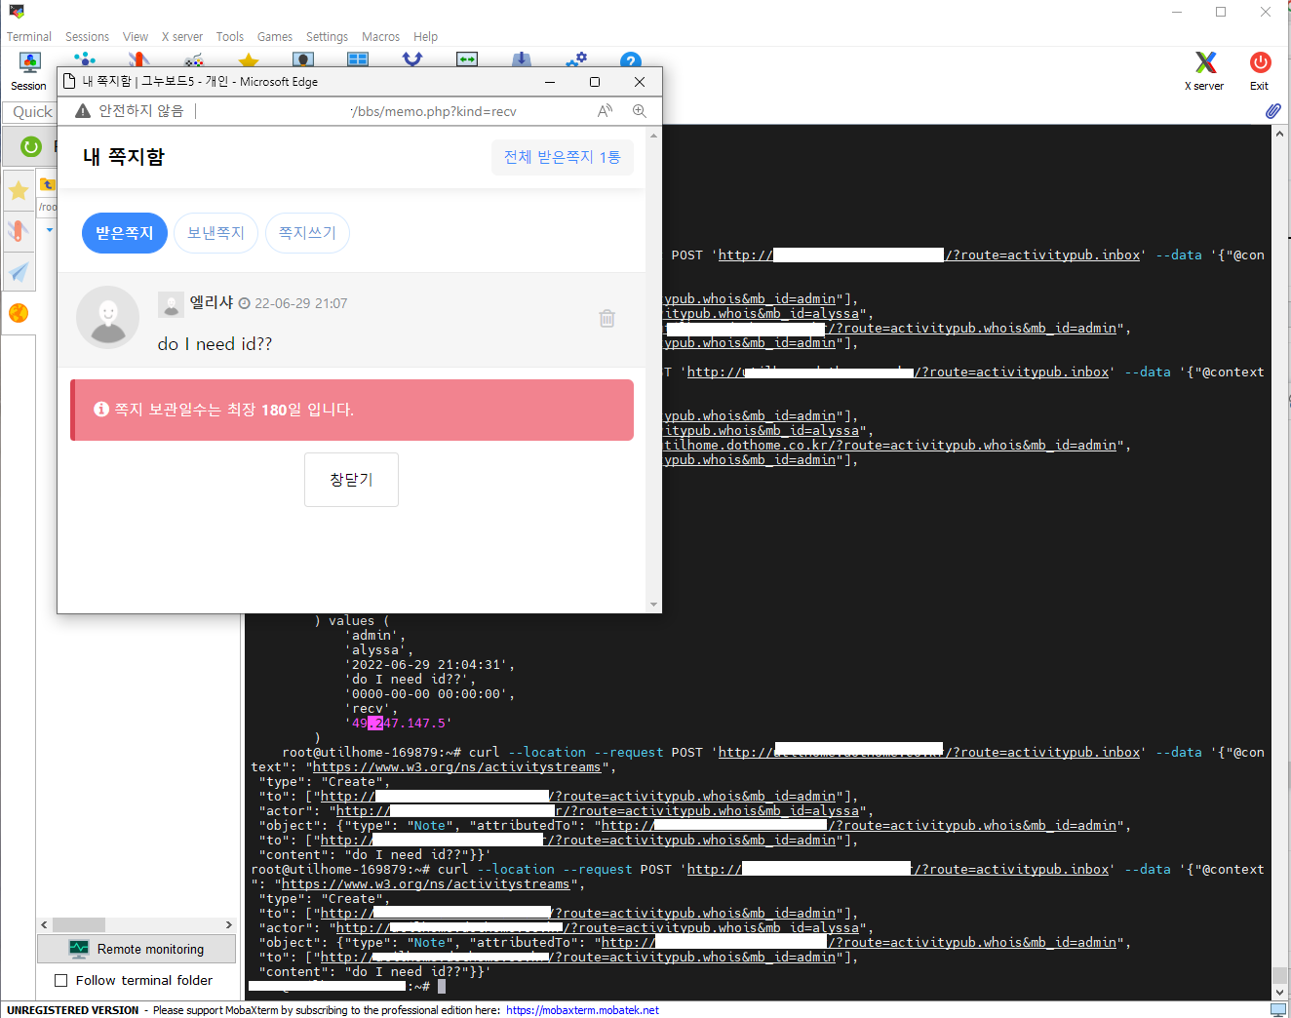This screenshot has height=1018, width=1291.
Task: Click the Quick connect field
Action: point(29,112)
